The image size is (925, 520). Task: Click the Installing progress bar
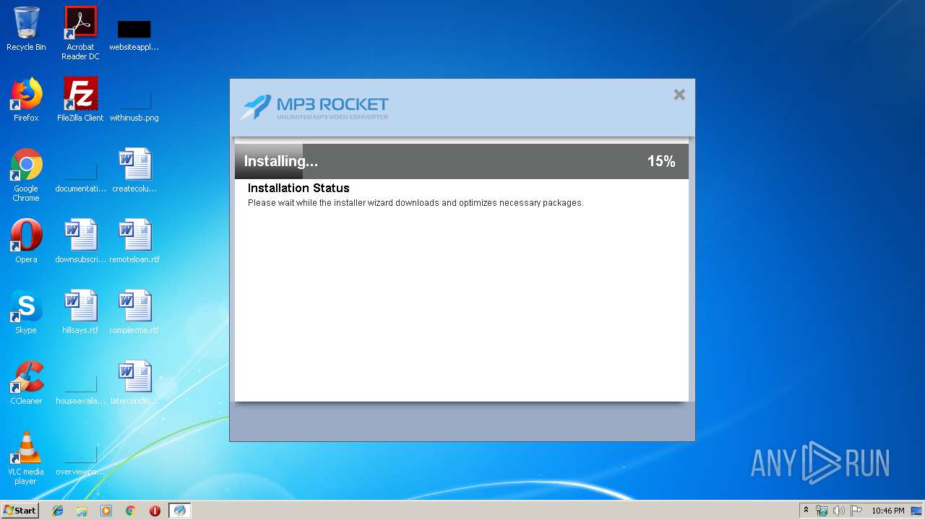462,161
